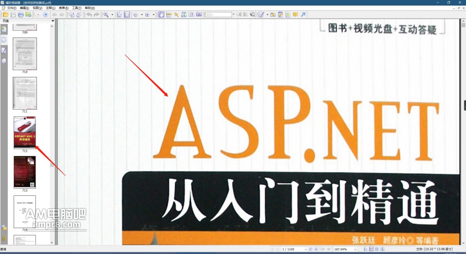Select the blue Arrow drawing tool
This screenshot has width=466, height=254.
point(303,15)
